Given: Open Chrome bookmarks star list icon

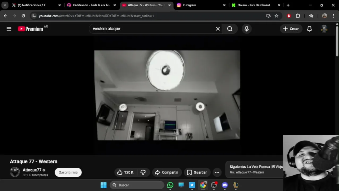Looking at the screenshot, I should point(311,16).
